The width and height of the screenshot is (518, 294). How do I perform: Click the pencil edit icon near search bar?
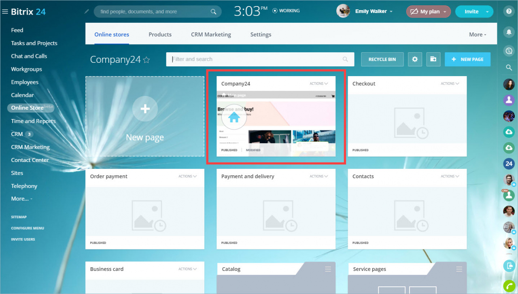(87, 11)
